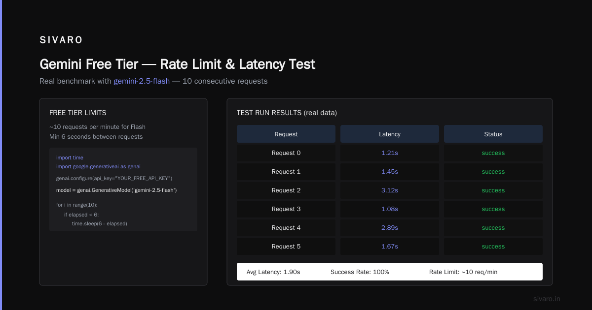Click the Rate Limit ~10 req/min summary
Viewport: 592px width, 310px height.
pyautogui.click(x=463, y=272)
